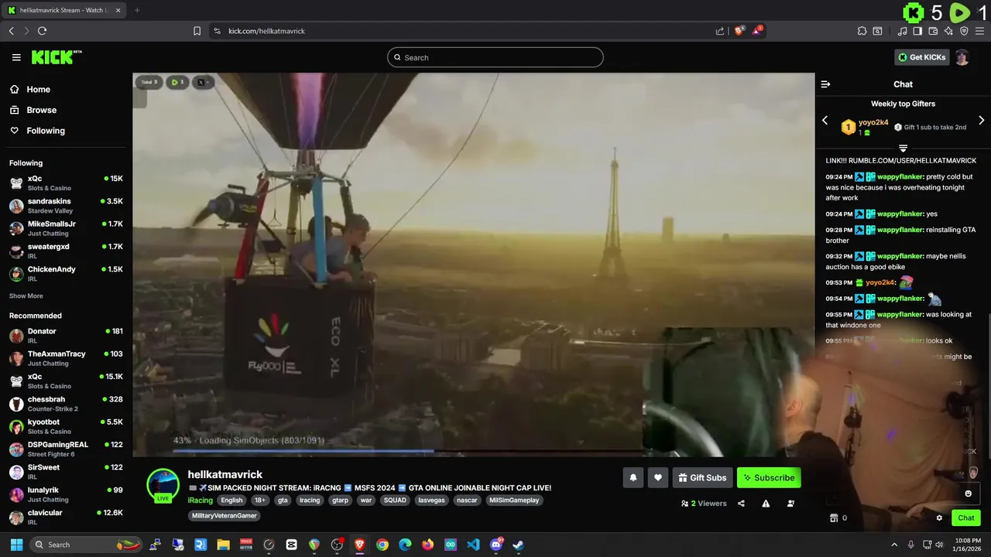Show previous top gifter
The image size is (991, 557).
click(x=825, y=121)
